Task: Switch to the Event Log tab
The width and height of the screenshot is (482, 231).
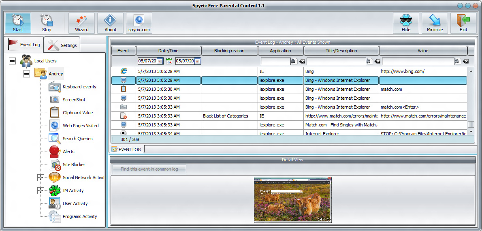Action: (x=23, y=45)
